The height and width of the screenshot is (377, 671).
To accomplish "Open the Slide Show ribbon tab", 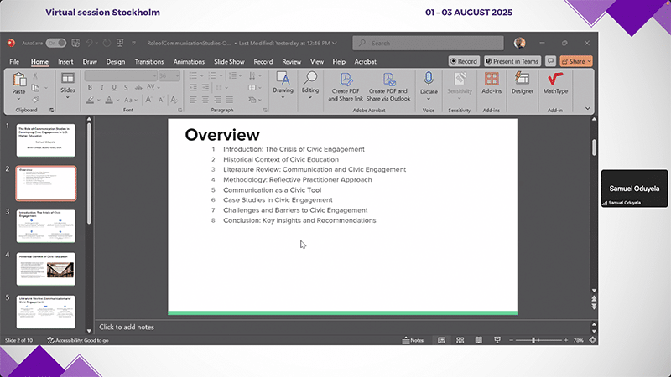I will point(229,61).
